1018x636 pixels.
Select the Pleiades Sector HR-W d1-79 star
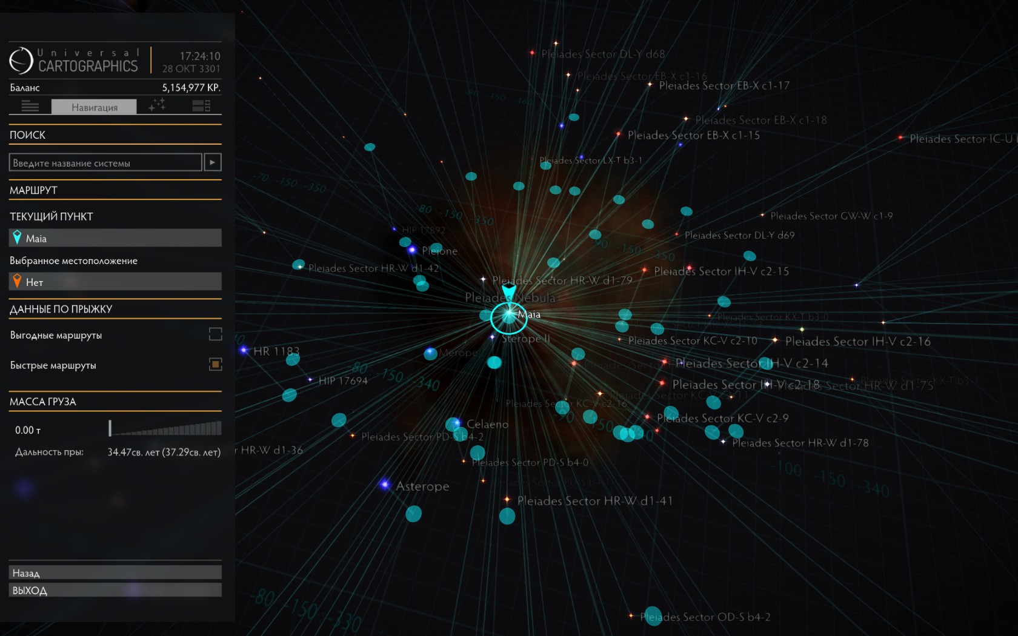483,279
